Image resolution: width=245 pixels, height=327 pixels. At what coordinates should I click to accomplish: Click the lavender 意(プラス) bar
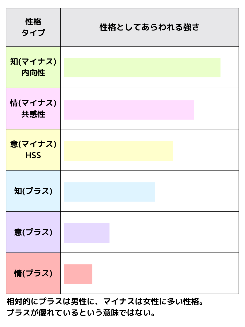click(x=87, y=233)
